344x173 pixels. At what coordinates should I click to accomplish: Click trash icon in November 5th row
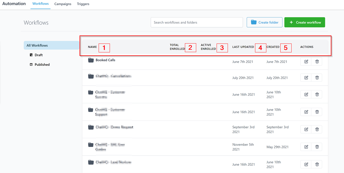pyautogui.click(x=317, y=147)
